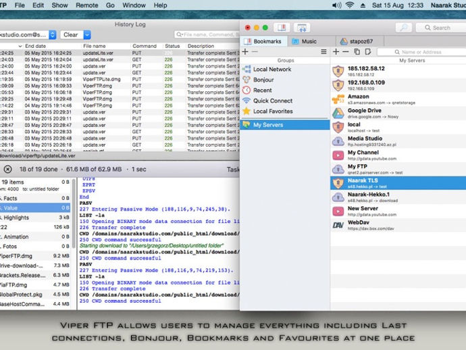Open the Wi-Fi status menu
Viewport: 466px width, 350px height.
click(350, 5)
